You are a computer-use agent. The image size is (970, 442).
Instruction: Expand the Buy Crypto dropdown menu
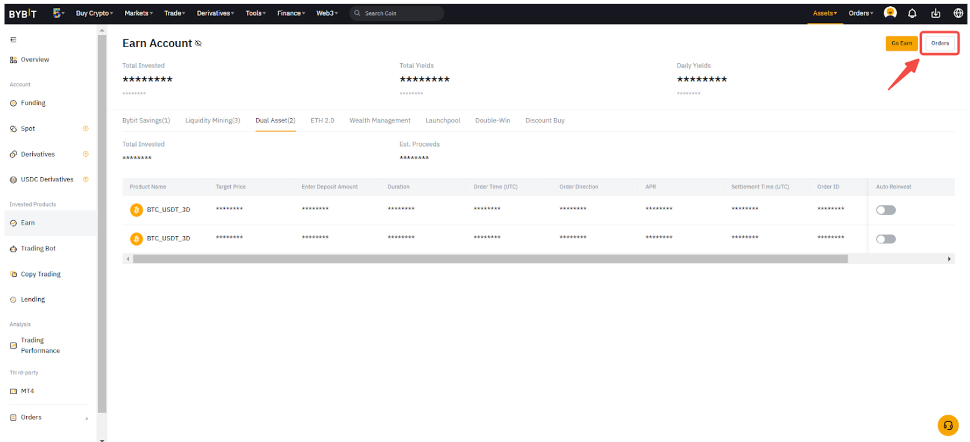[x=94, y=13]
